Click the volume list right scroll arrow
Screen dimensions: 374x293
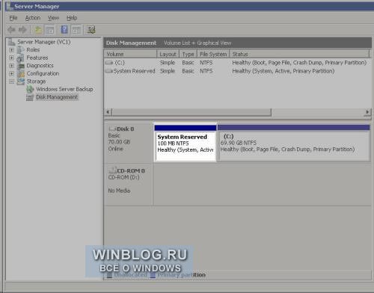(367, 112)
